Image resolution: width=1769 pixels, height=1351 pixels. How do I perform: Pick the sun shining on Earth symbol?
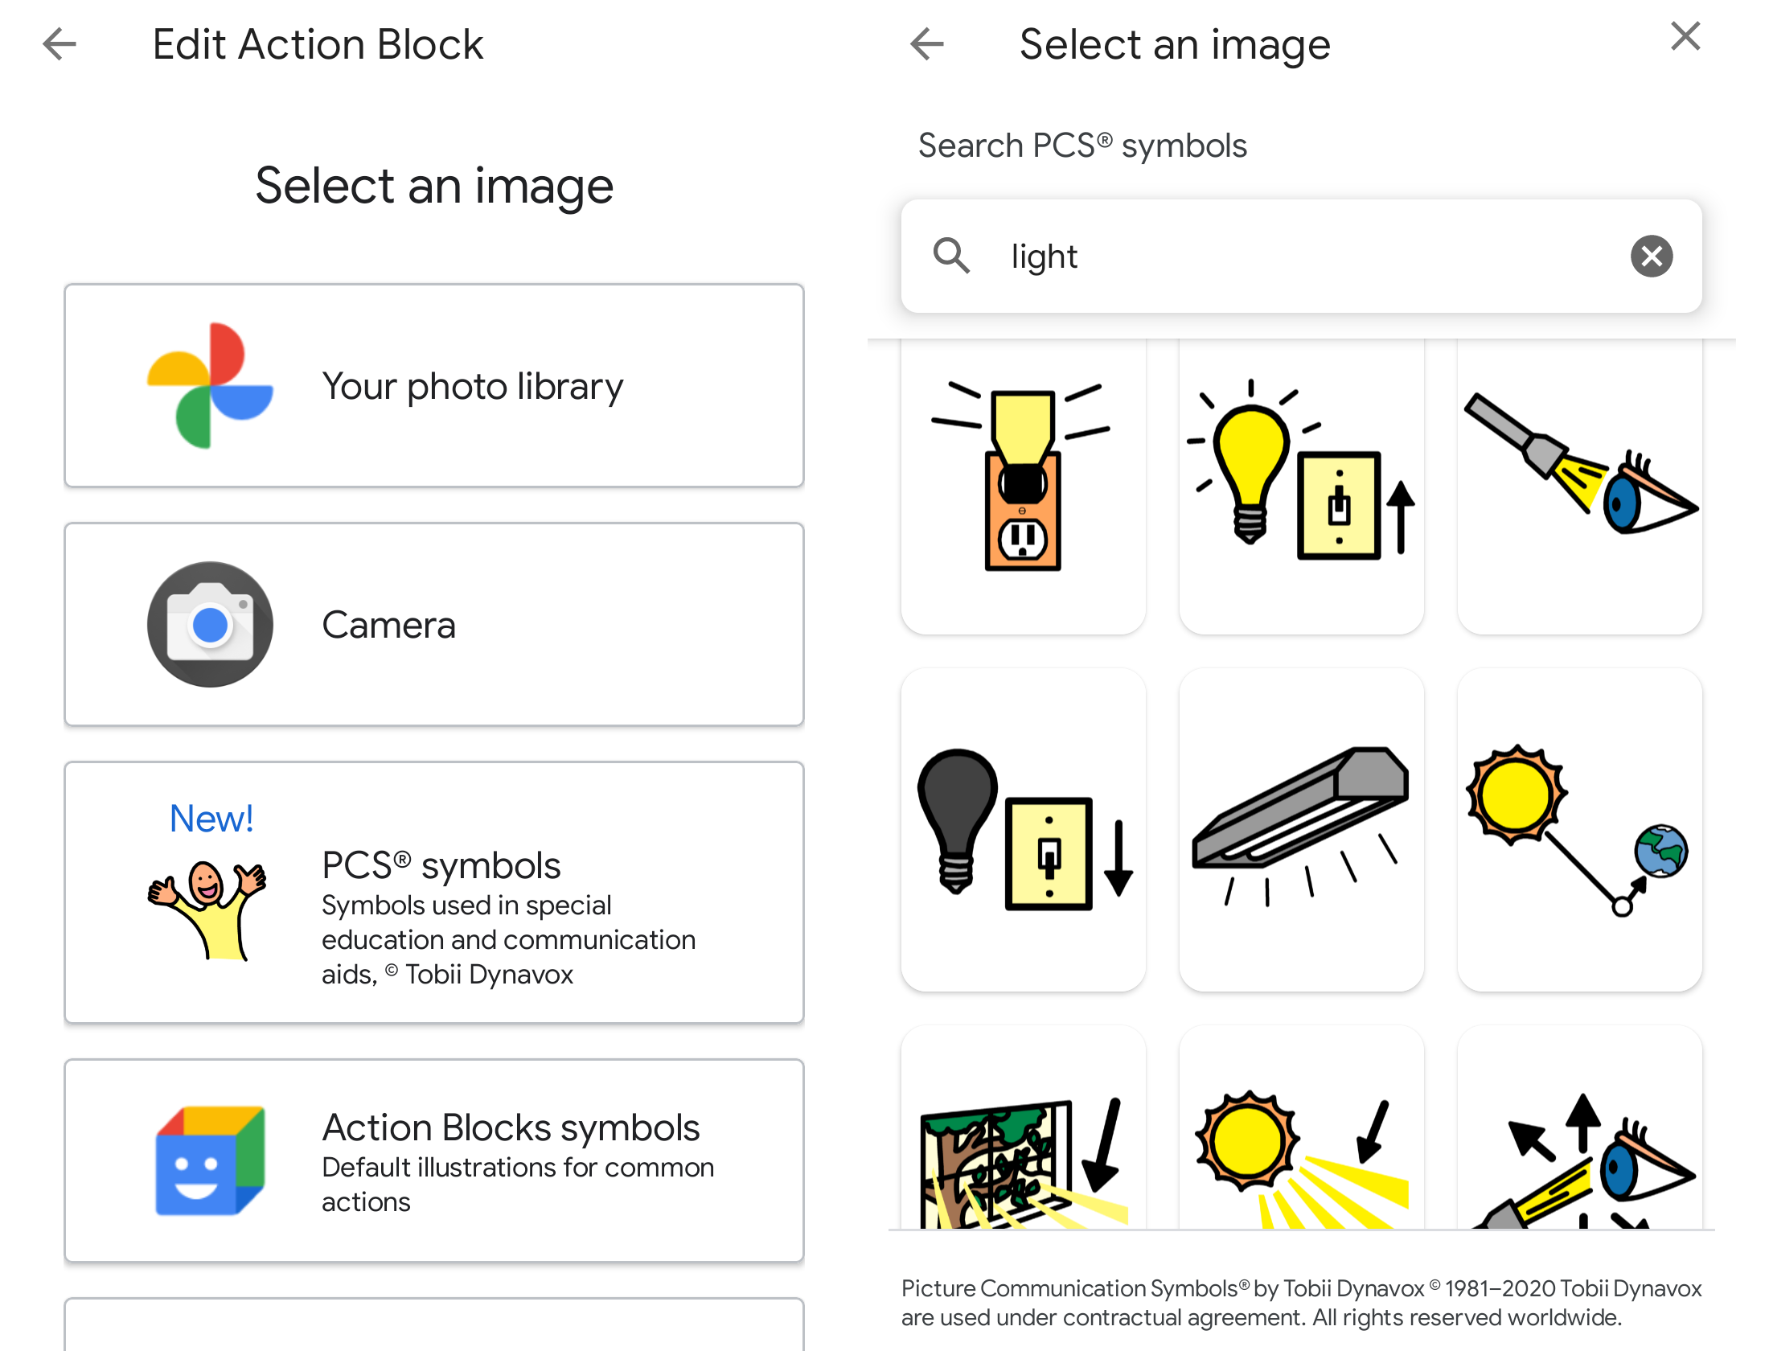tap(1580, 830)
